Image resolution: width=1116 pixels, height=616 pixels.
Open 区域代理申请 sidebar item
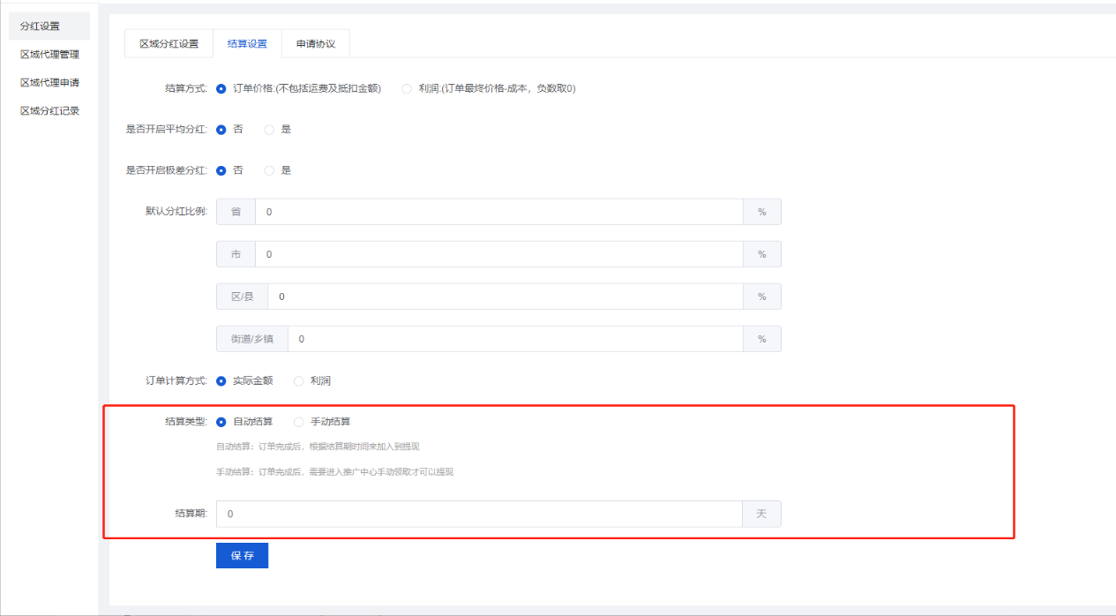coord(49,83)
